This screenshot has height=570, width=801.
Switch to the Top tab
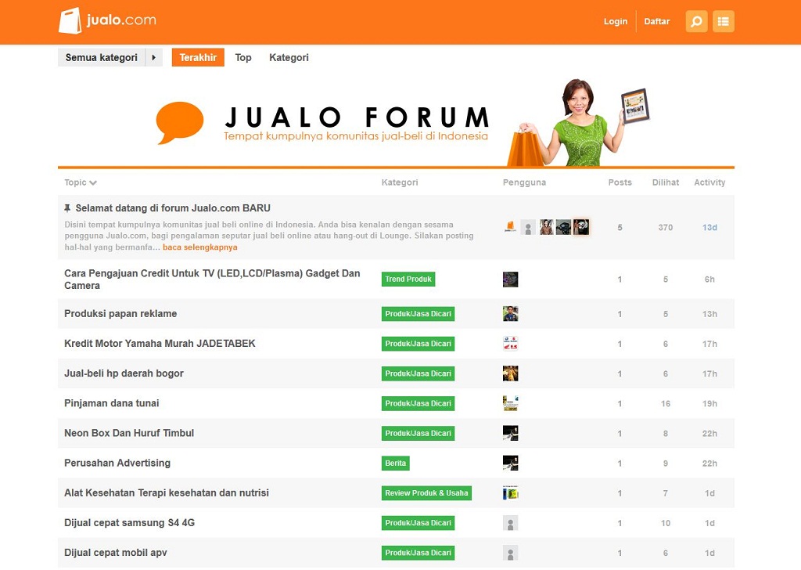point(243,57)
